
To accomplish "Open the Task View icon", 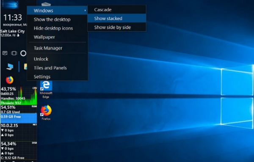I will [14, 53].
